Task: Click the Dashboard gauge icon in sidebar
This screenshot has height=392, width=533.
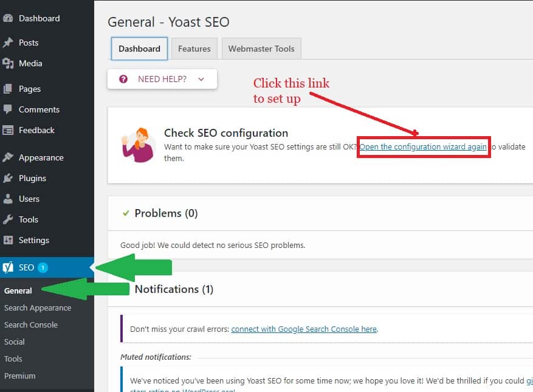Action: [8, 18]
